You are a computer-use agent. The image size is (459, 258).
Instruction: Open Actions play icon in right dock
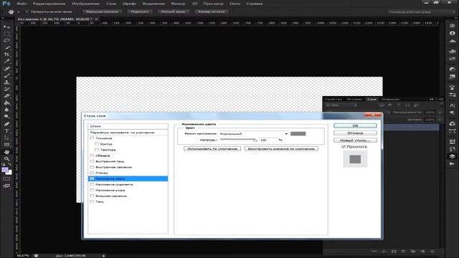453,164
